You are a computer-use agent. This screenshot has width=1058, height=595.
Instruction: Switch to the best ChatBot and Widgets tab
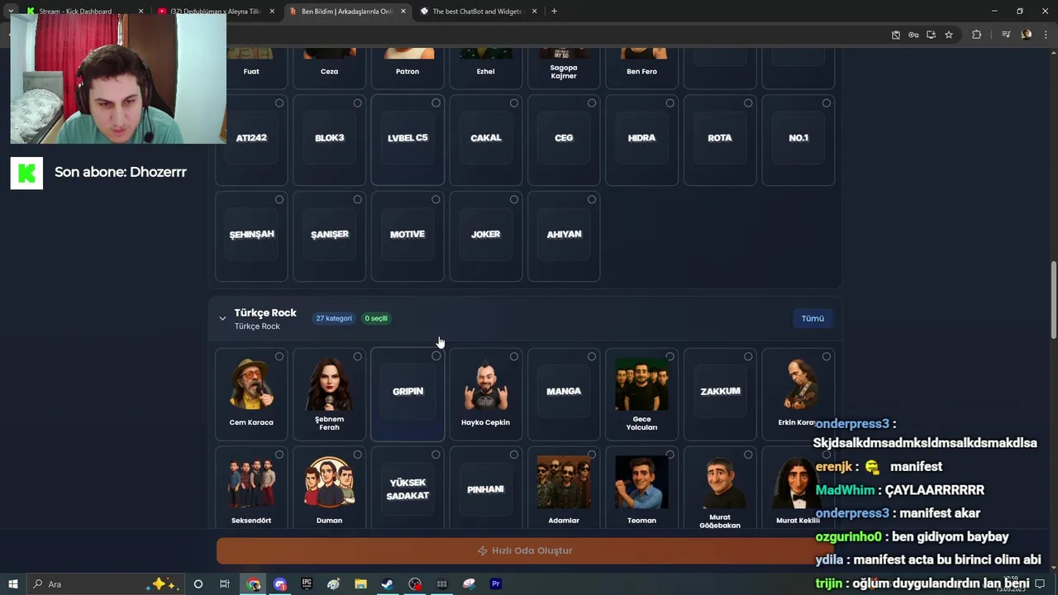coord(478,12)
